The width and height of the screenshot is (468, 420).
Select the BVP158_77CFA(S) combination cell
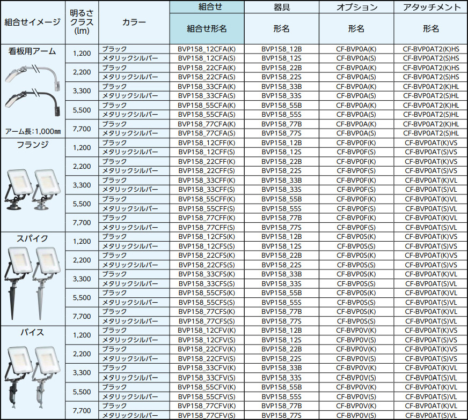click(207, 133)
